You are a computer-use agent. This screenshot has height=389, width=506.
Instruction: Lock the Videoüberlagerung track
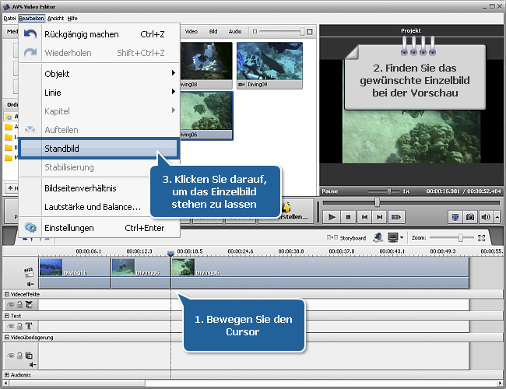[19, 356]
